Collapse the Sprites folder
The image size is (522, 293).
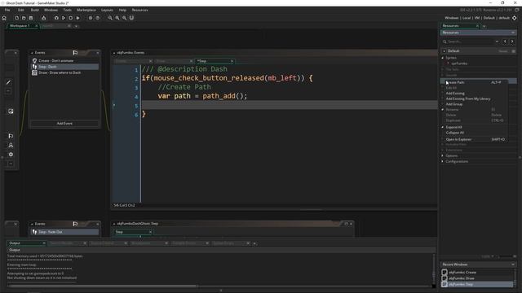point(443,58)
